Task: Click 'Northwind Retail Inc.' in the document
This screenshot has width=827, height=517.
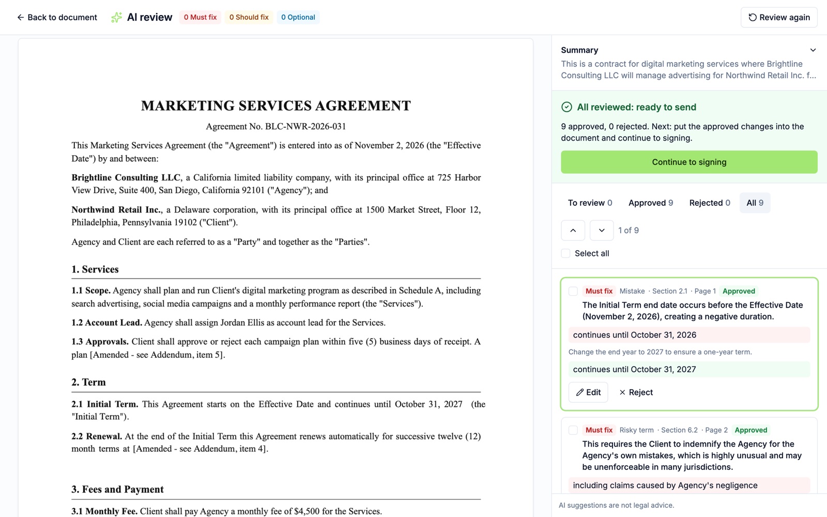Action: click(117, 210)
